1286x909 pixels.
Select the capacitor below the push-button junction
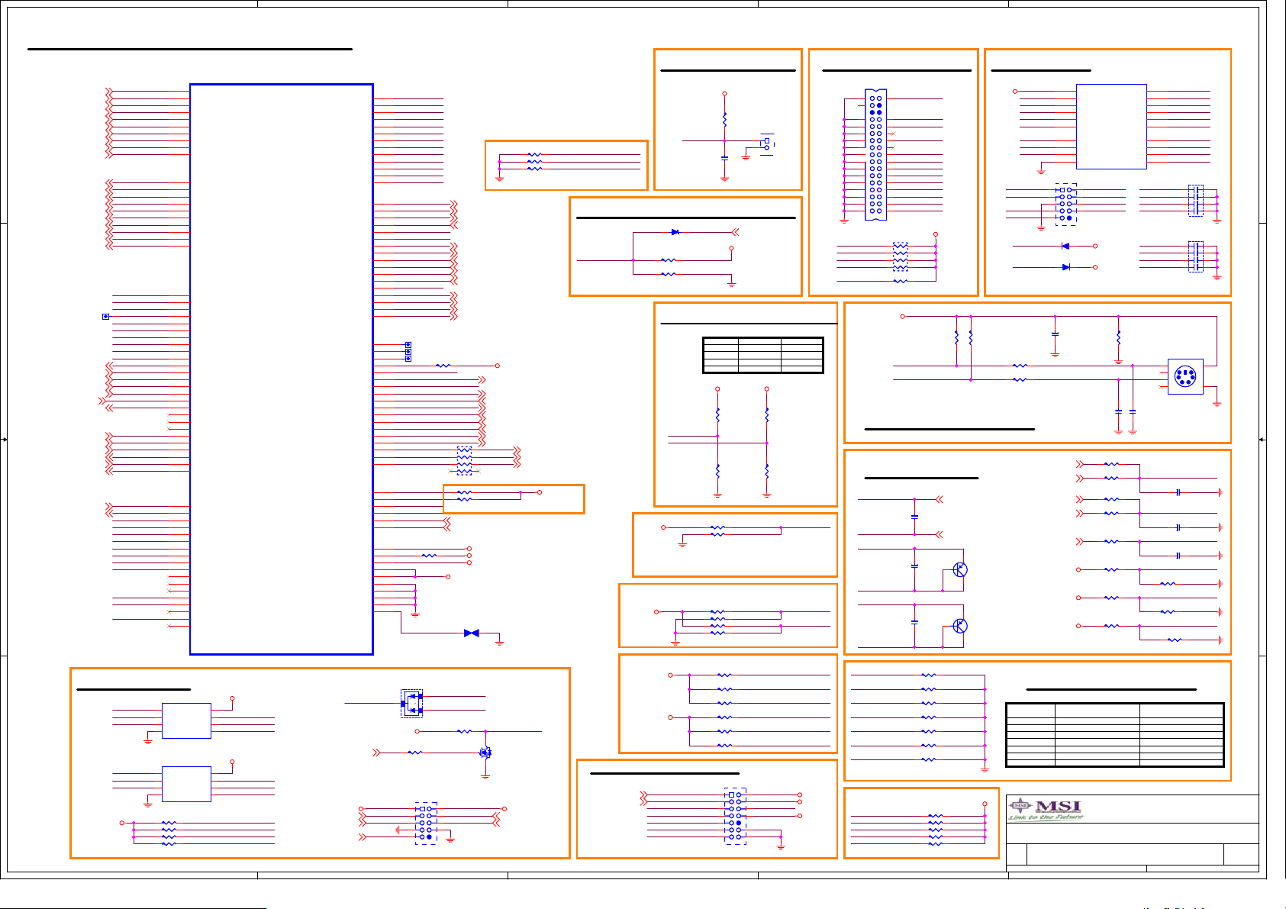coord(724,158)
